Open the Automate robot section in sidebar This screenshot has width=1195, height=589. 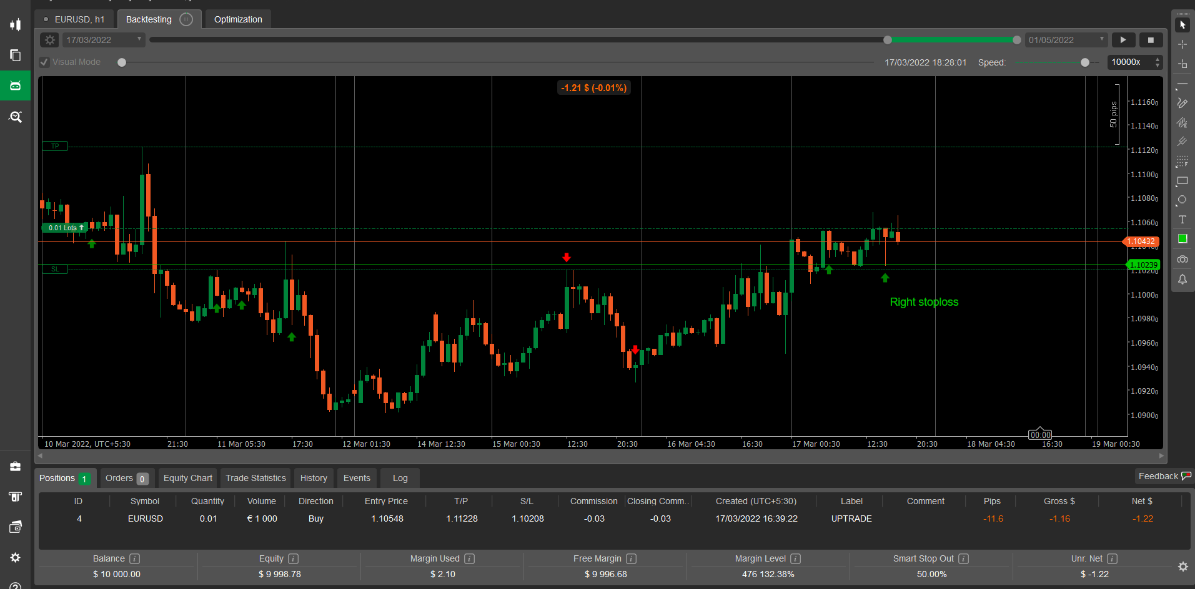(15, 85)
